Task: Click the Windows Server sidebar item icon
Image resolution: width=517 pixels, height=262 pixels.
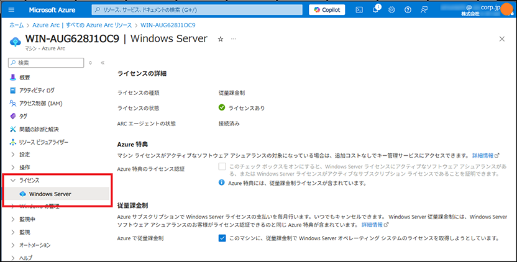Action: click(x=22, y=194)
